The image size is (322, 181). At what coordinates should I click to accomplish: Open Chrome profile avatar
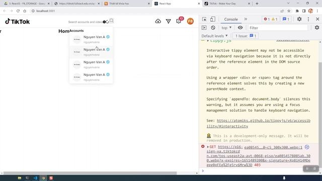point(311,11)
